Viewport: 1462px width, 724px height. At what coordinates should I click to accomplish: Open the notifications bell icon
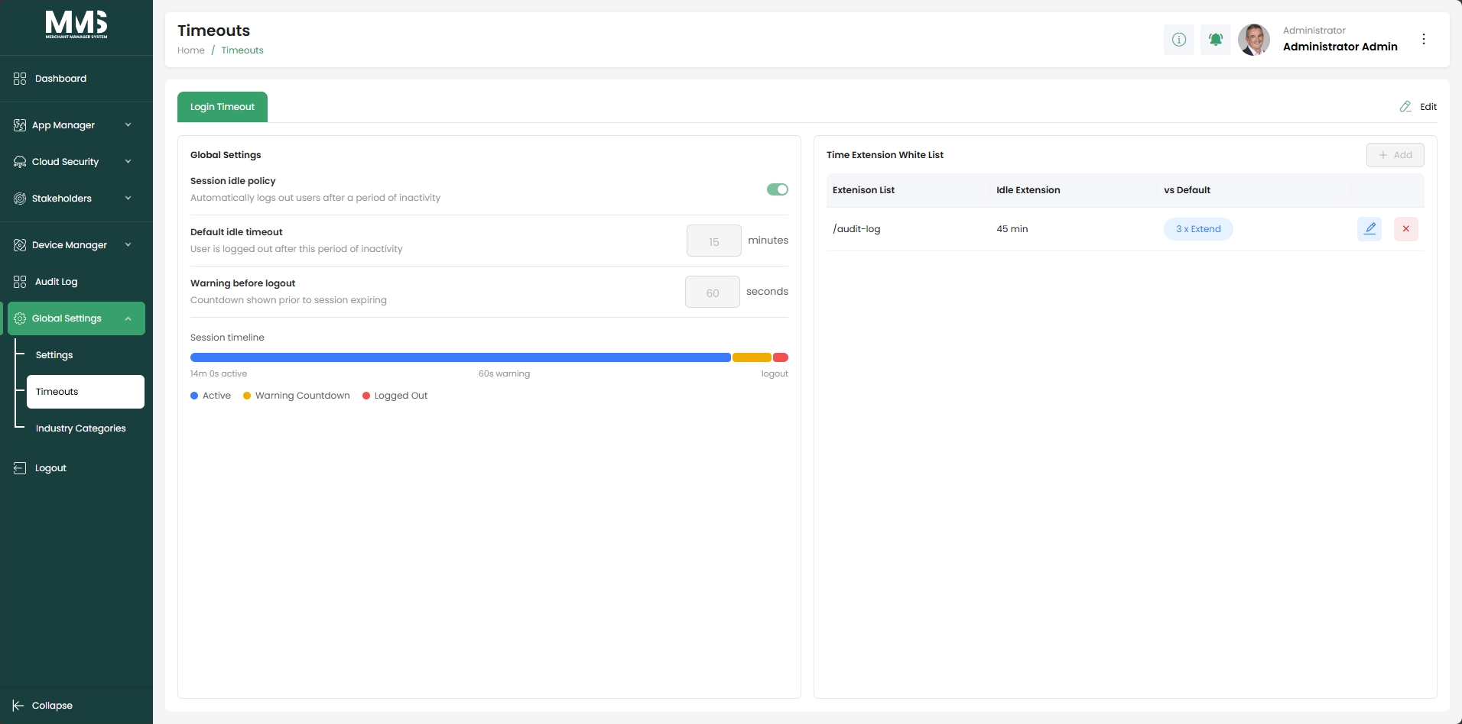[1216, 40]
